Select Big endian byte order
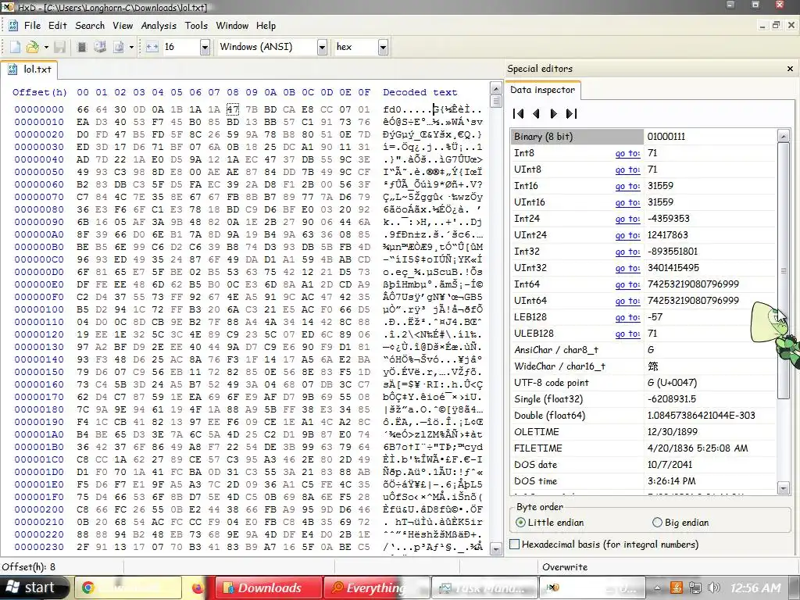Image resolution: width=800 pixels, height=600 pixels. 680,523
